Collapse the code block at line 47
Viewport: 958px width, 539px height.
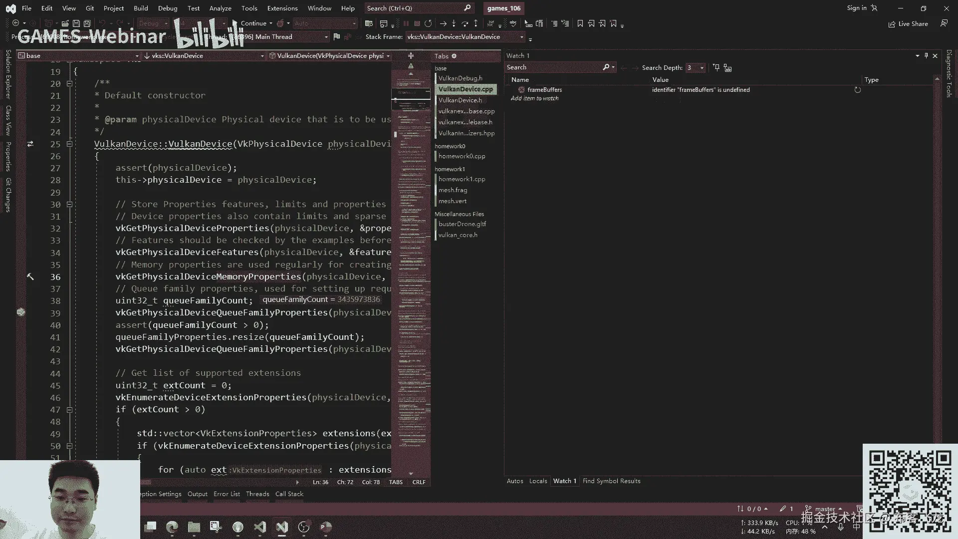(x=69, y=410)
